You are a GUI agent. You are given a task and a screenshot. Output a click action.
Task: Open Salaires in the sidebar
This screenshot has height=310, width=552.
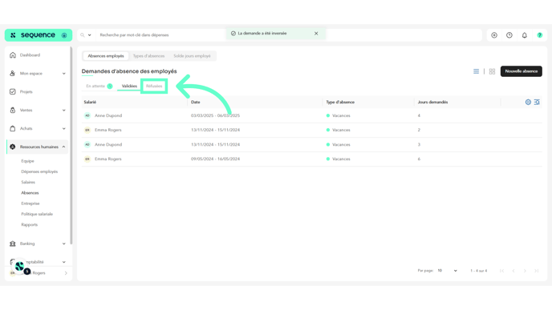(28, 182)
